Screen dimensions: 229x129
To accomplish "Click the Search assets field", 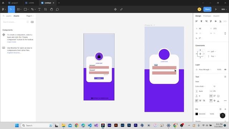I will tap(14, 22).
